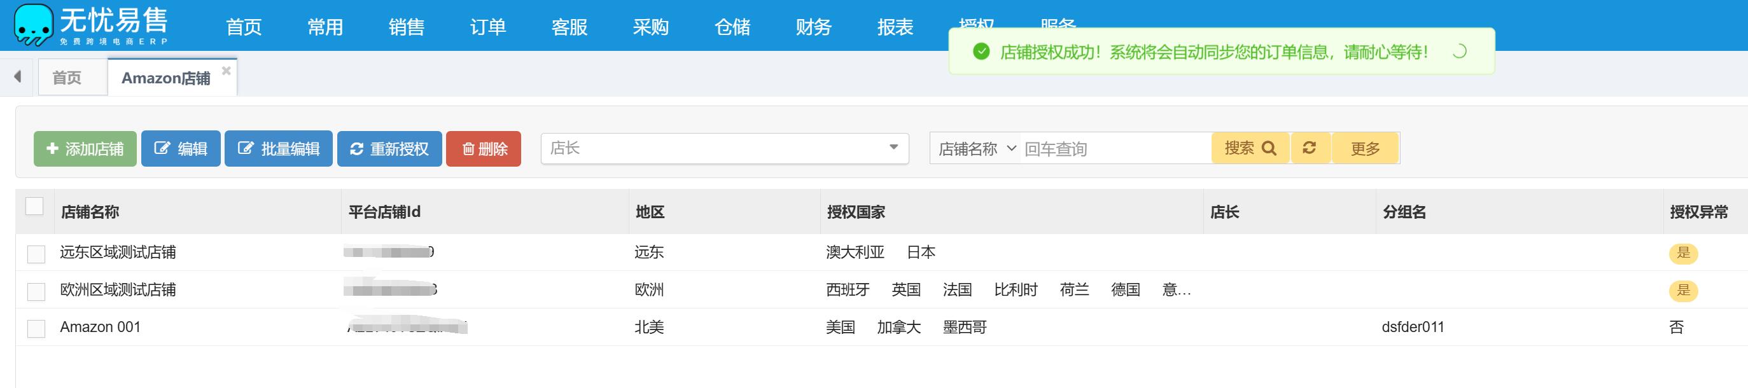
Task: Tick the checkbox for 欧洲区域测试店铺
Action: click(x=36, y=291)
